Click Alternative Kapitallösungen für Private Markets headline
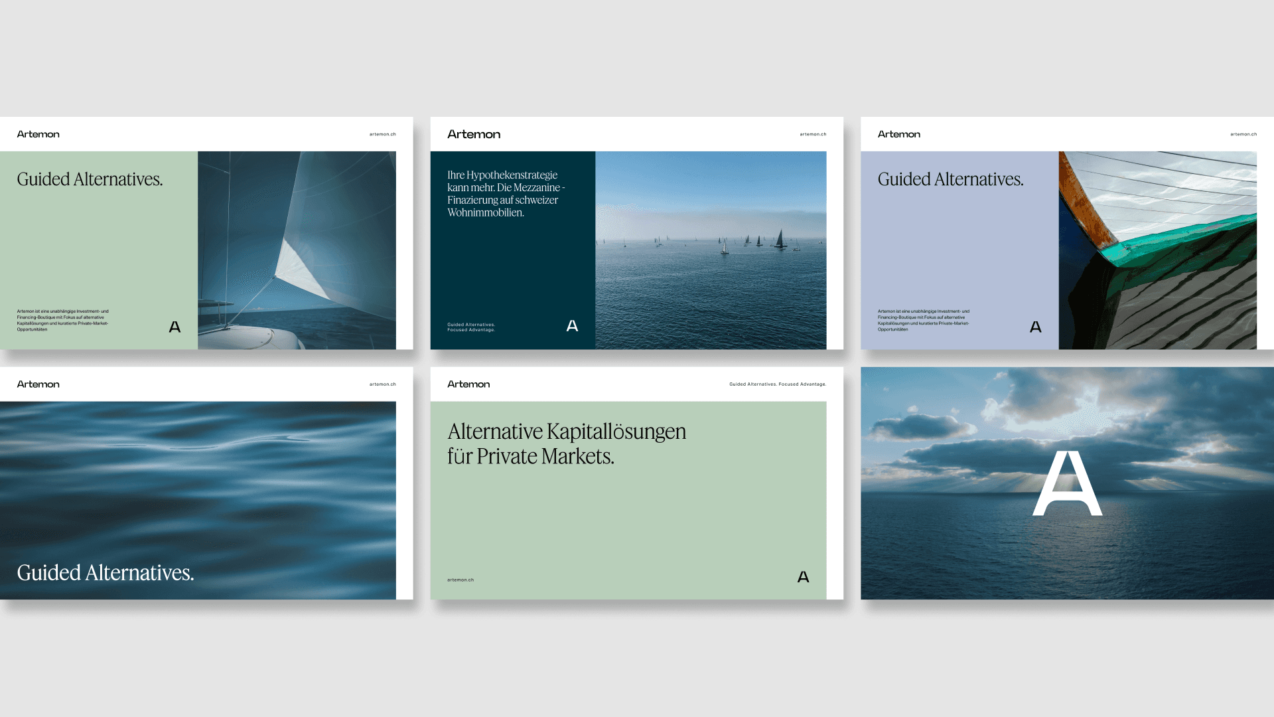The width and height of the screenshot is (1274, 717). 566,443
